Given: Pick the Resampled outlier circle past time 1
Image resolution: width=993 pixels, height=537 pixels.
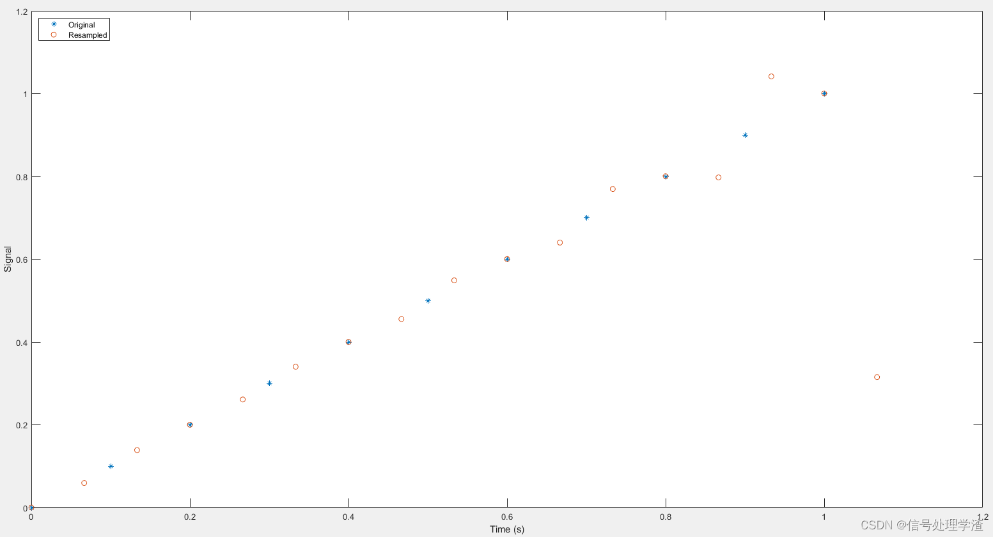Looking at the screenshot, I should pyautogui.click(x=877, y=377).
